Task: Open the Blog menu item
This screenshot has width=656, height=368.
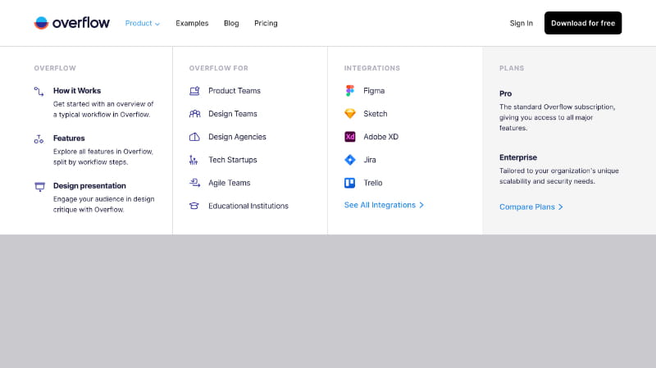Action: [x=231, y=23]
